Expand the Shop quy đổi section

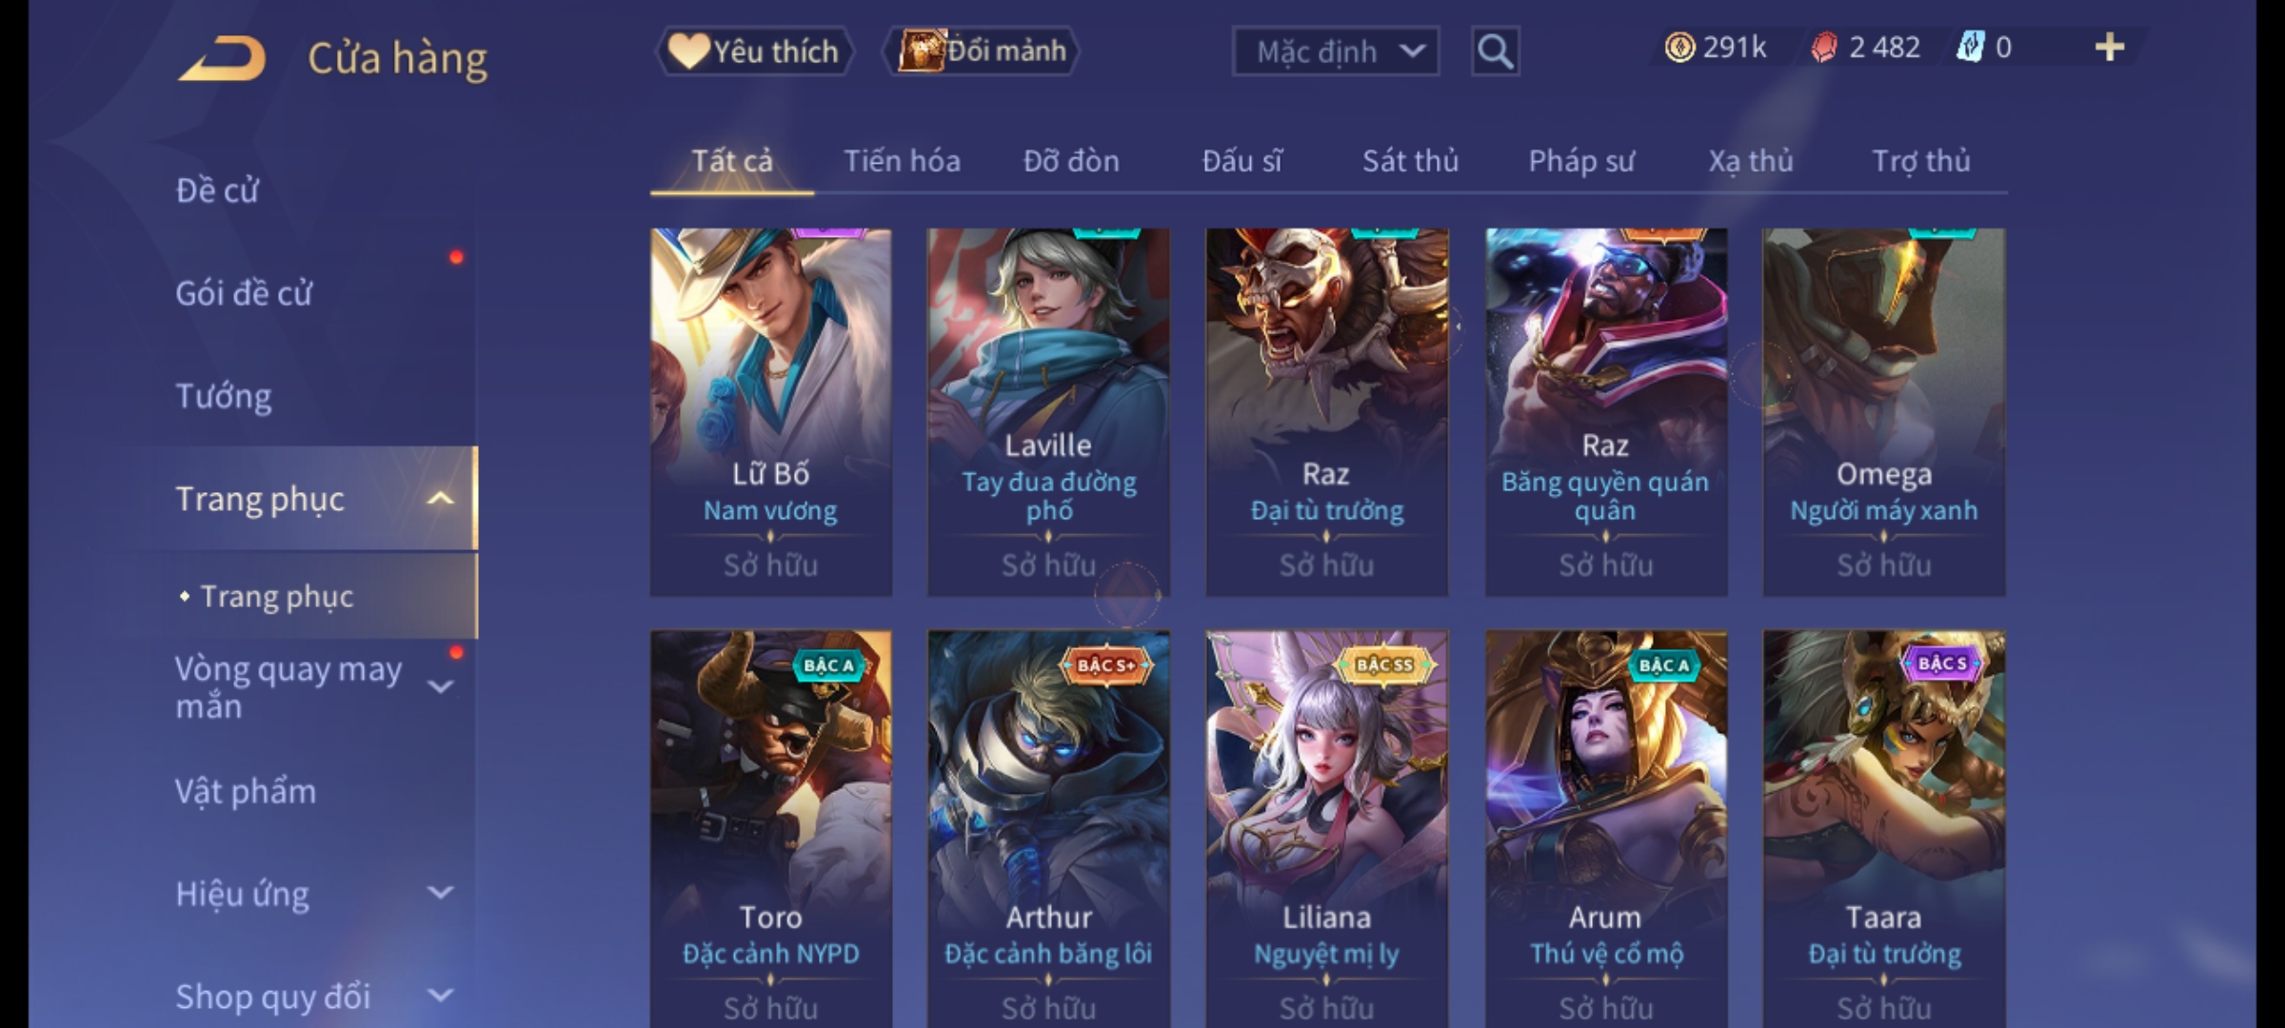point(440,996)
